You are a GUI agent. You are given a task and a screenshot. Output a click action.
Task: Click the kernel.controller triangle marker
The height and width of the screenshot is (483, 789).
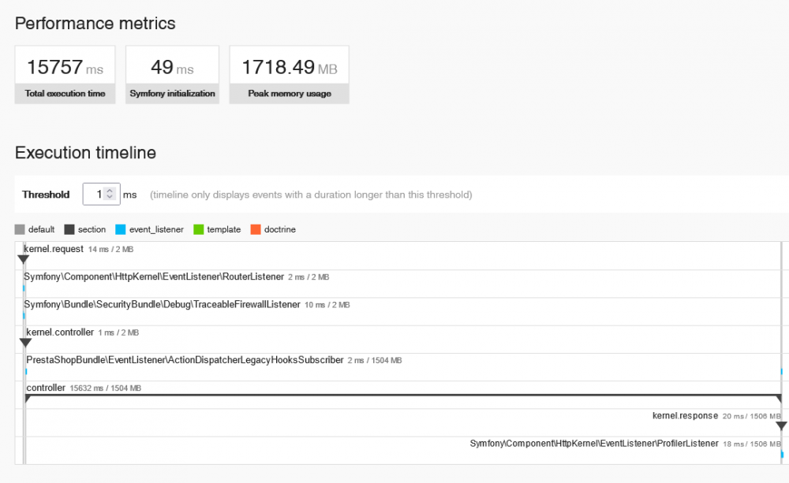[24, 342]
